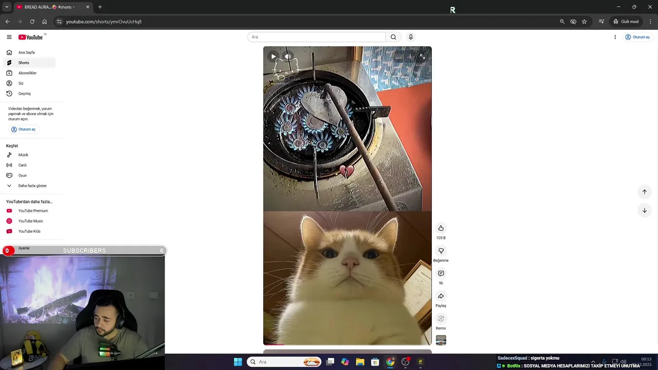This screenshot has height=370, width=658.
Task: Go back in the browser
Action: 7,22
